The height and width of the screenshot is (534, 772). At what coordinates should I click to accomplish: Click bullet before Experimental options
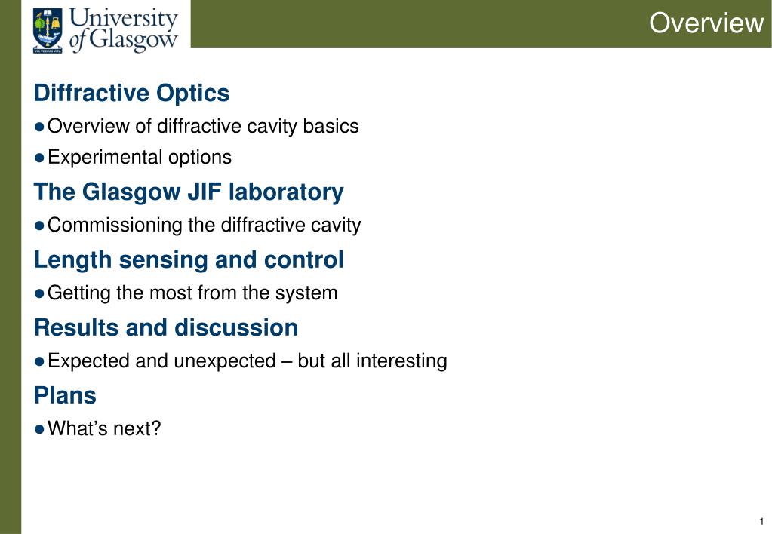tap(40, 158)
